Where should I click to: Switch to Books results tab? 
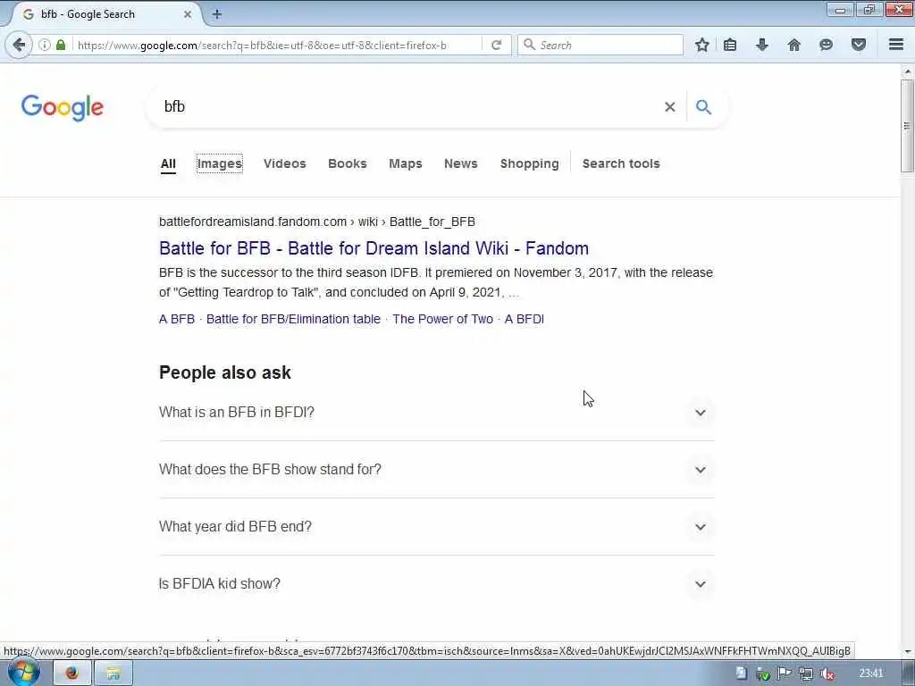pos(348,164)
